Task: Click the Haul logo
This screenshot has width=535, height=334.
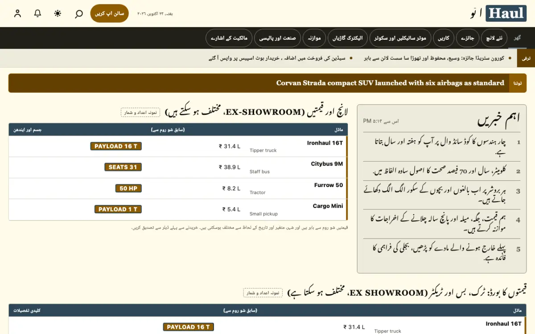Action: pyautogui.click(x=506, y=13)
